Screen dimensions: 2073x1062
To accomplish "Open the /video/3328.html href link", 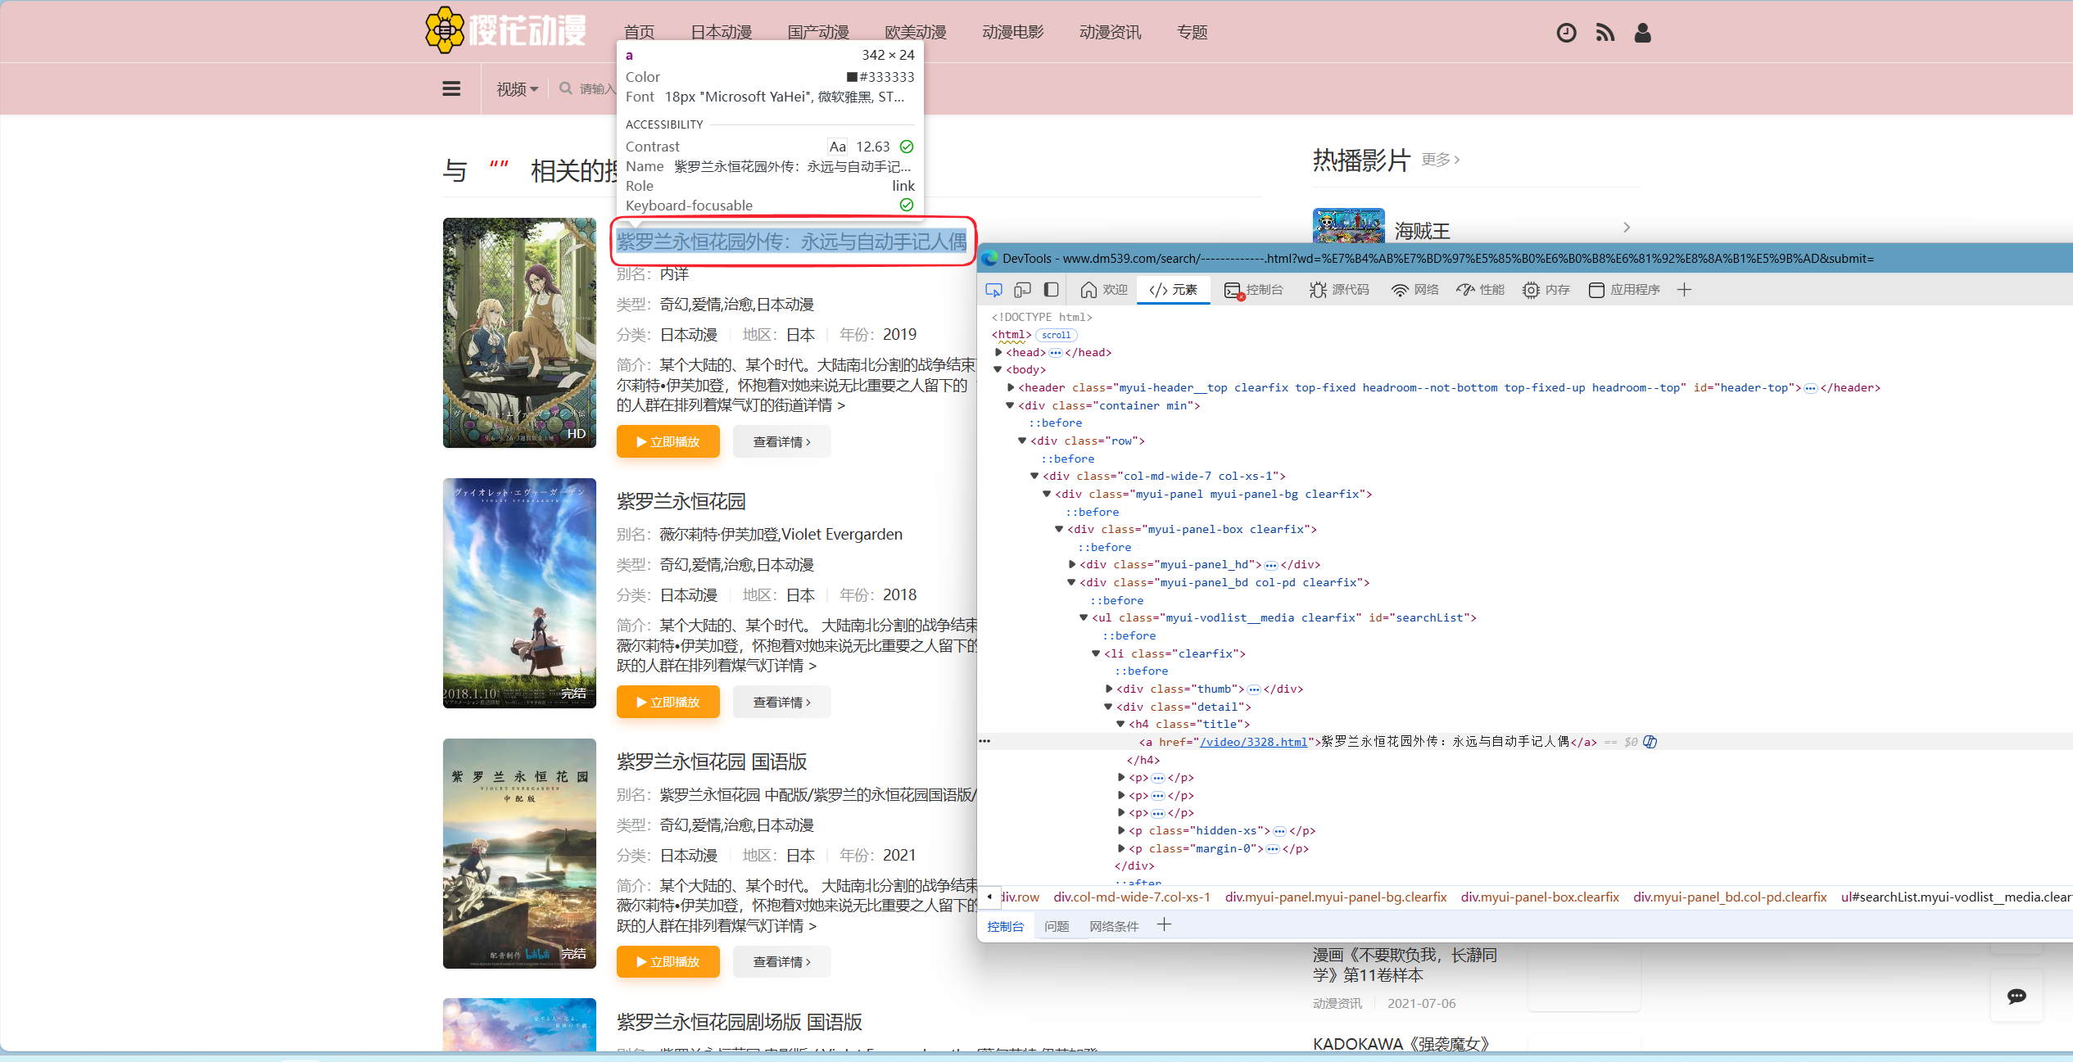I will 1253,742.
